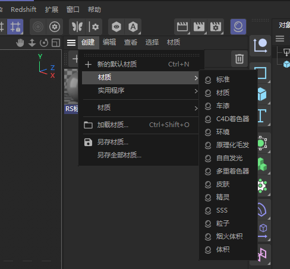Viewport: 290px width, 269px height.
Task: Expand the lower 材质 submenu below 实用程序
Action: tap(140, 108)
